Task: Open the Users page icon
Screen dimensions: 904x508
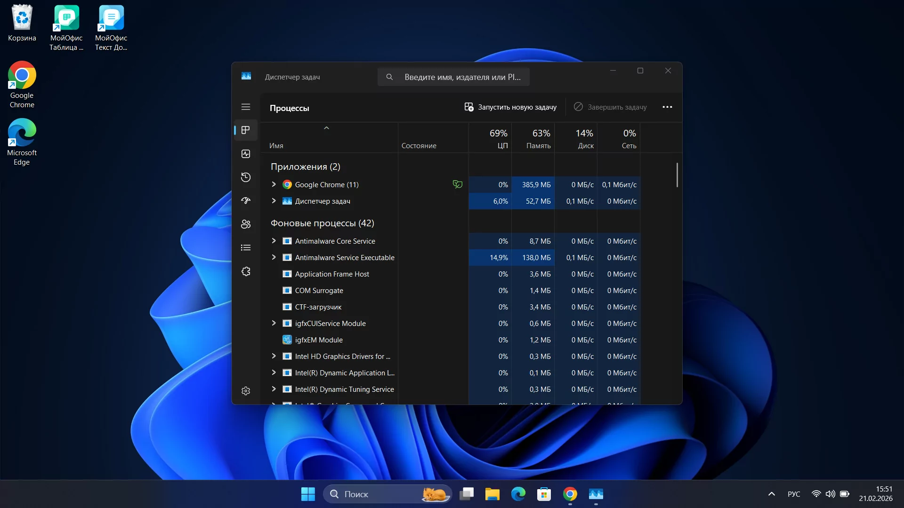Action: pyautogui.click(x=246, y=224)
